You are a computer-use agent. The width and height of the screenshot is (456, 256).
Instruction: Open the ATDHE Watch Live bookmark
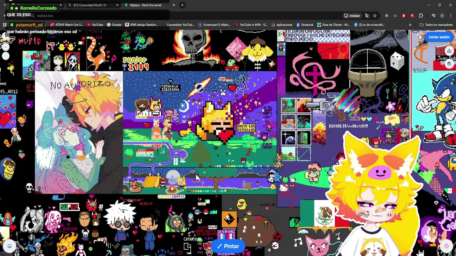click(x=67, y=25)
